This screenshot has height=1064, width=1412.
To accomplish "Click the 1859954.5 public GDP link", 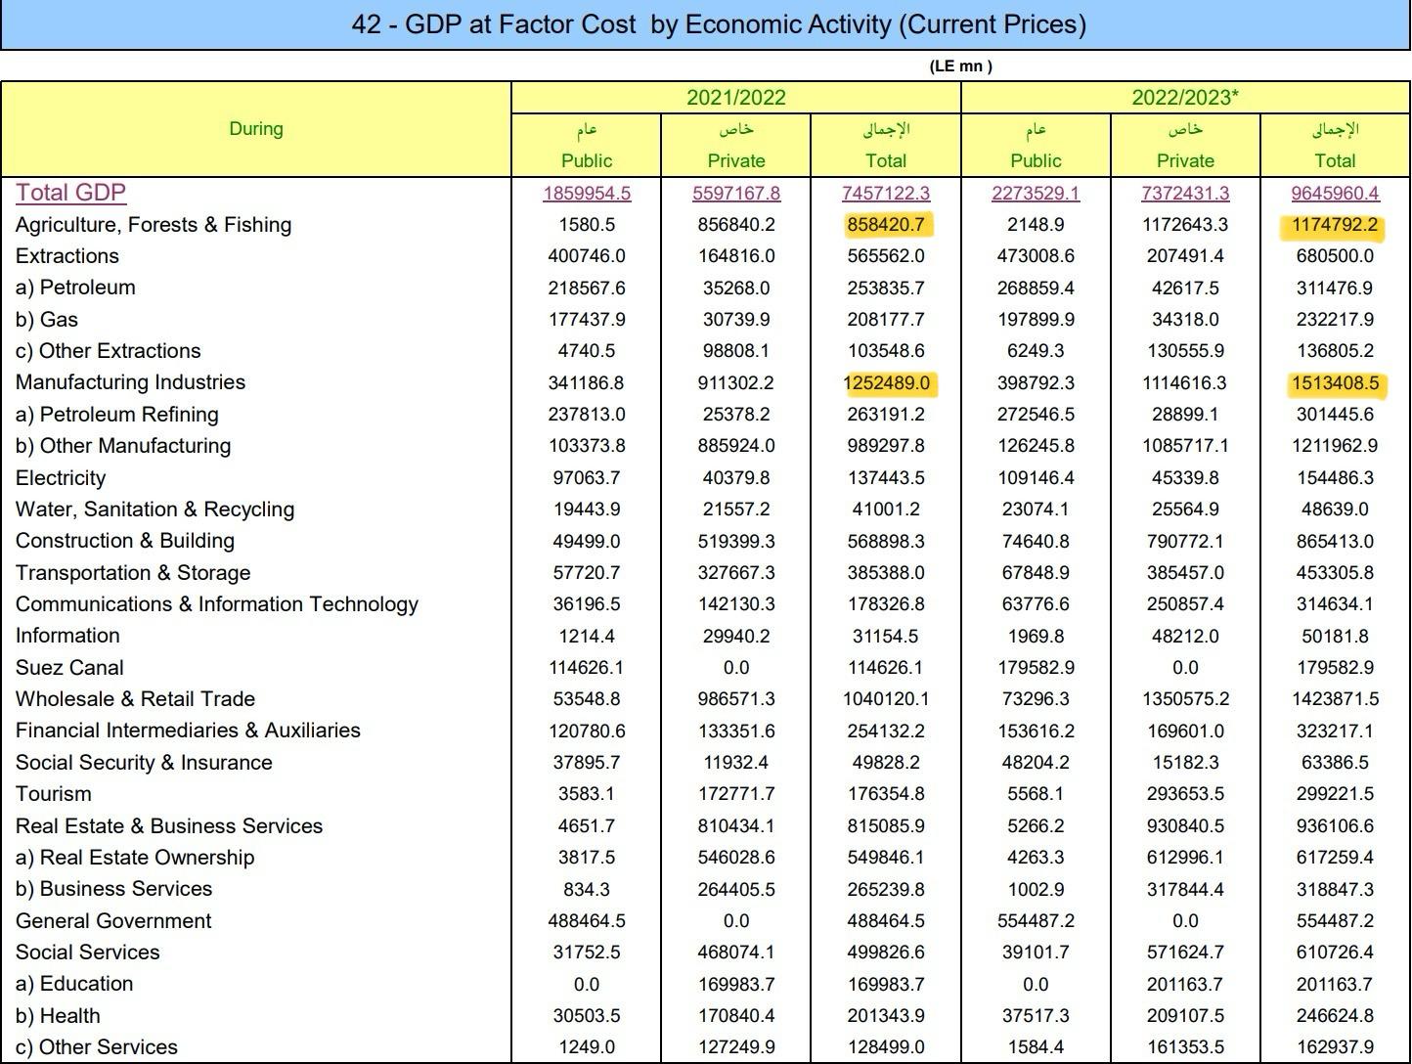I will (587, 194).
